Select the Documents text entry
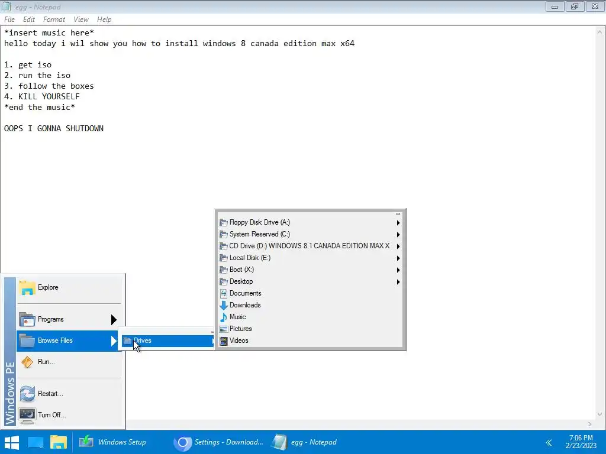606x454 pixels. 246,293
